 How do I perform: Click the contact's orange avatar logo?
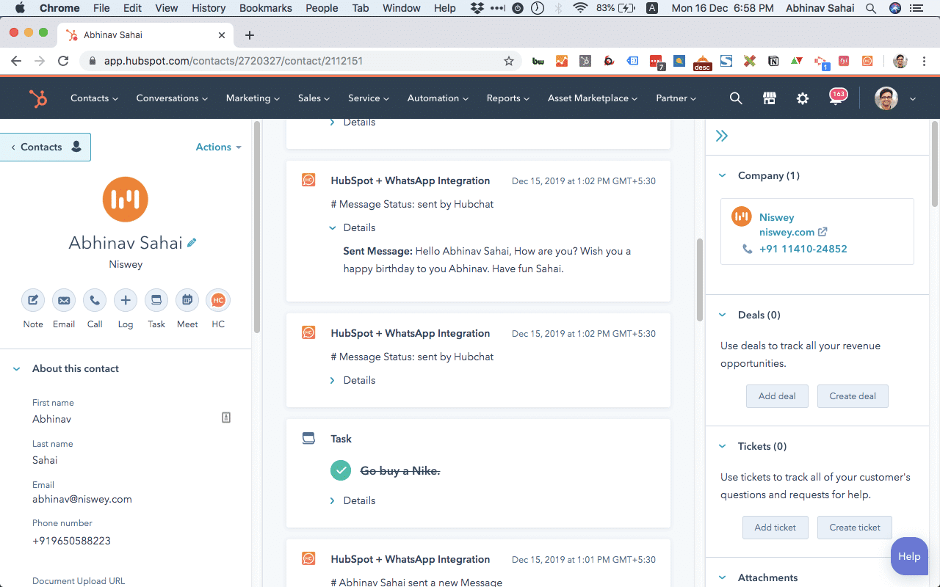coord(126,199)
